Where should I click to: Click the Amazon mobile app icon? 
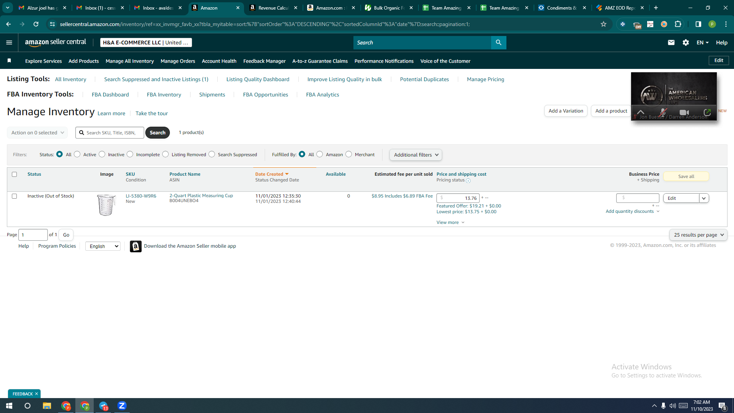click(x=135, y=246)
